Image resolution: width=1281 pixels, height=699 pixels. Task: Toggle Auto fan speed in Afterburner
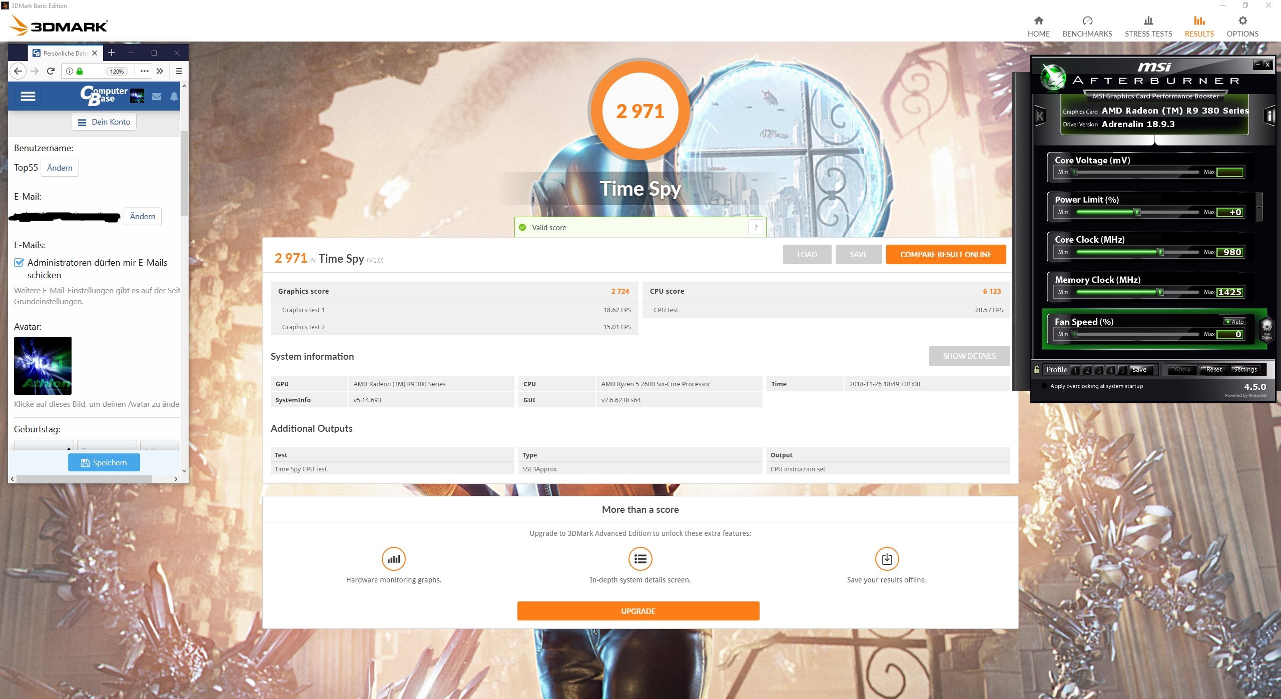tap(1234, 321)
